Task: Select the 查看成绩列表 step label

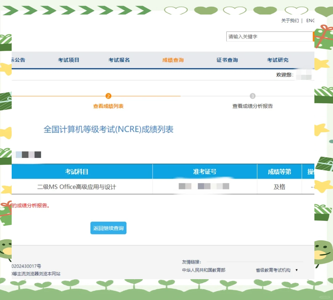Action: 108,106
